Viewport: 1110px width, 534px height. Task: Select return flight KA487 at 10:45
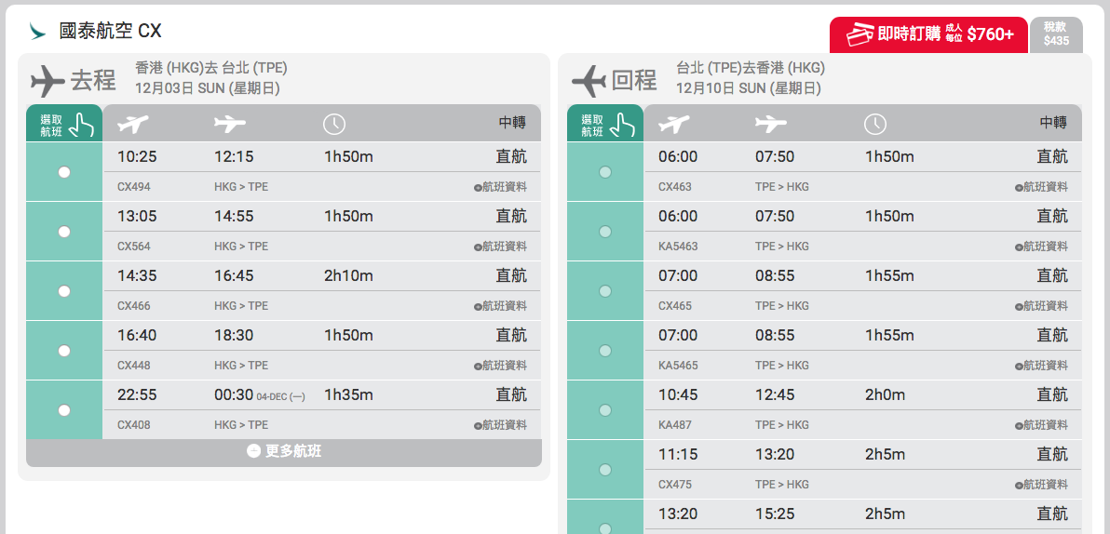pyautogui.click(x=605, y=409)
